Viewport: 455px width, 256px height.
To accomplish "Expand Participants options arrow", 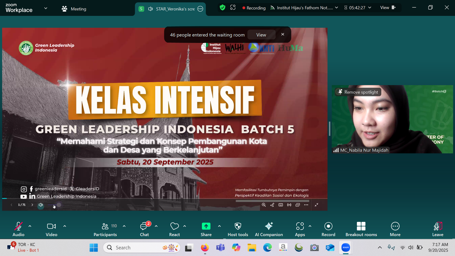I will pos(124,226).
